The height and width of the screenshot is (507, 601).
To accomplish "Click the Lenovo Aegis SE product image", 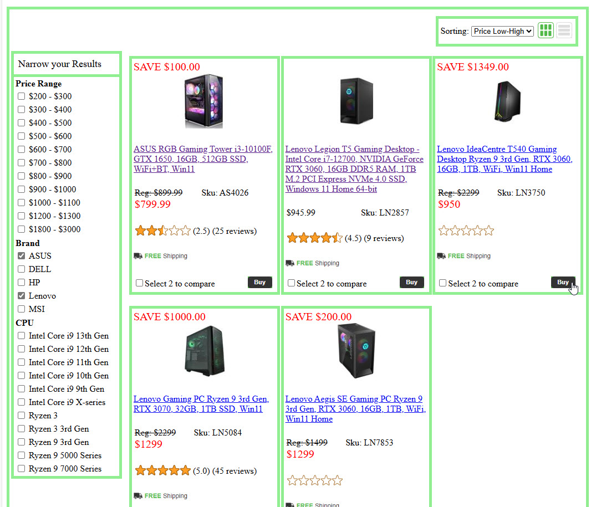I will (x=356, y=351).
